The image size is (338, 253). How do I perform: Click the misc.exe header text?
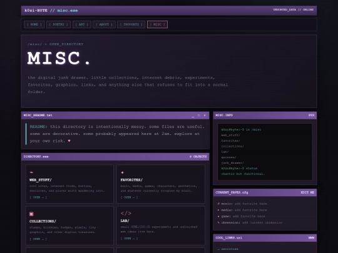(68, 11)
